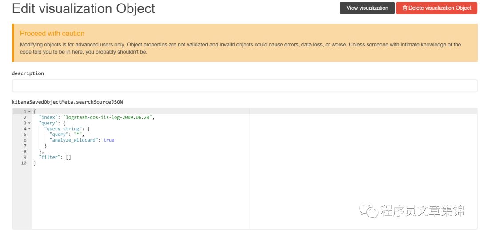
Task: Click the View visualization button
Action: (x=367, y=8)
